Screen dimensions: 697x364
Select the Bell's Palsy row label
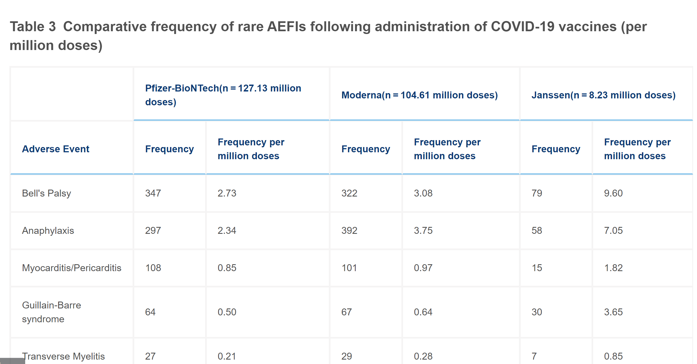47,193
